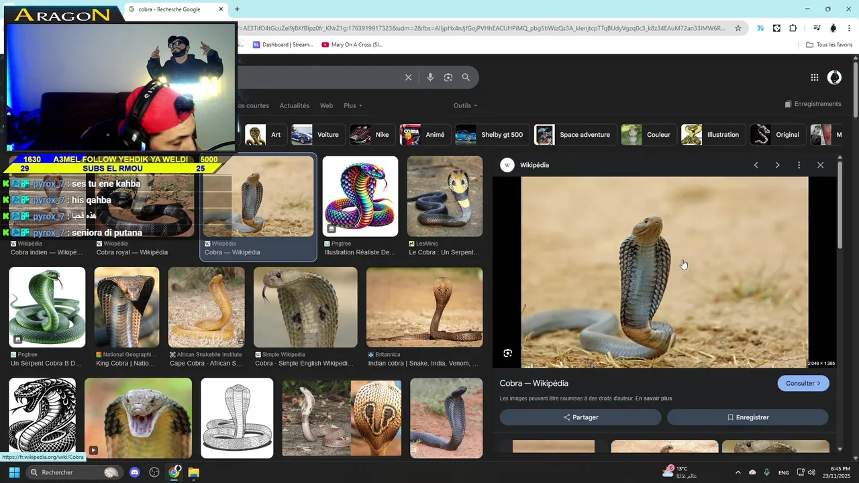This screenshot has height=483, width=859.
Task: Open the Chrome extensions puzzle icon
Action: [x=793, y=28]
